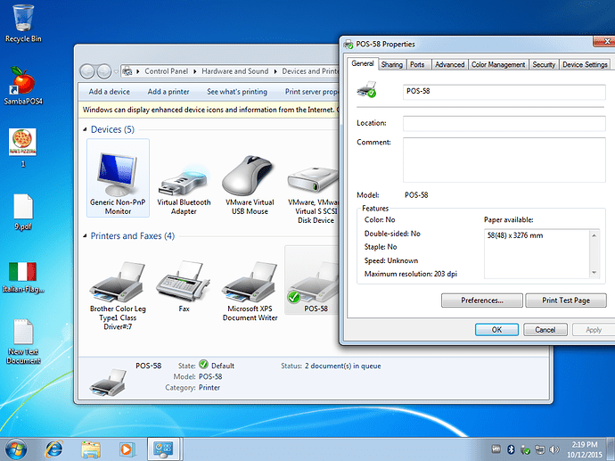
Task: Click the network tray icon
Action: point(540,449)
